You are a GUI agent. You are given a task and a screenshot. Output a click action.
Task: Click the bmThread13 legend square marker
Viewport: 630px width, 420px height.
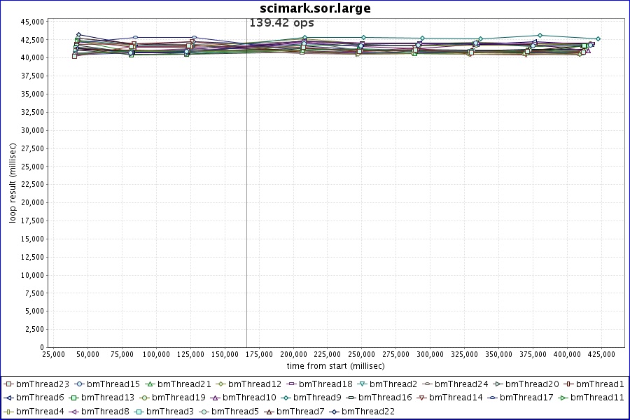[74, 398]
